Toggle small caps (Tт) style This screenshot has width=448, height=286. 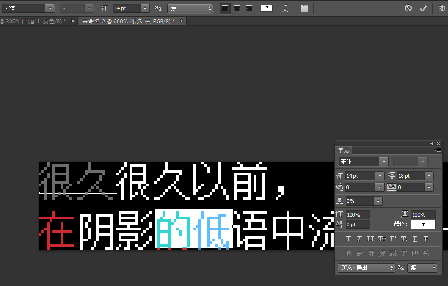tap(382, 239)
